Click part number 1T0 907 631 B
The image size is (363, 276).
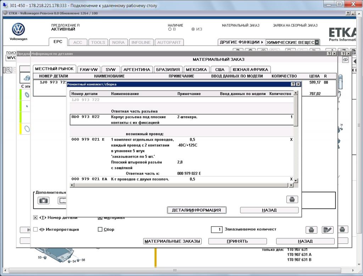pyautogui.click(x=299, y=260)
